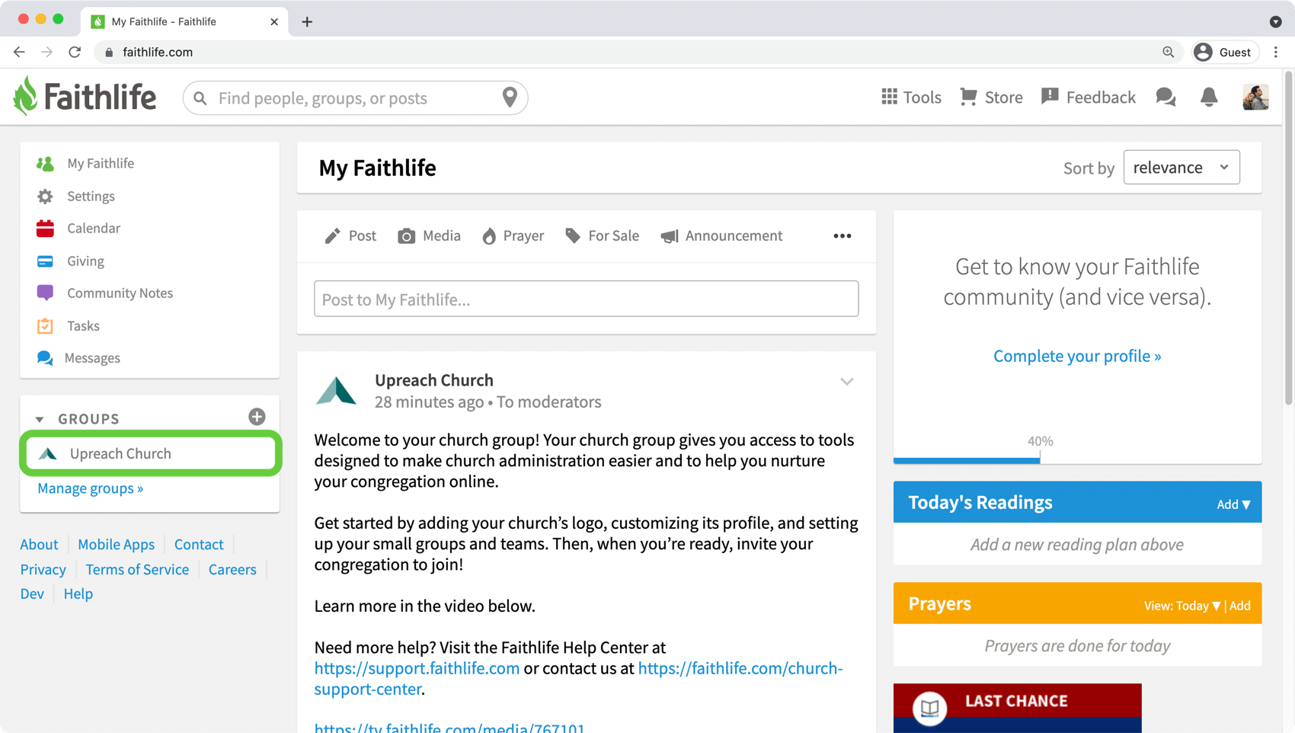Expand the Upreach Church post options chevron
1295x733 pixels.
point(847,381)
